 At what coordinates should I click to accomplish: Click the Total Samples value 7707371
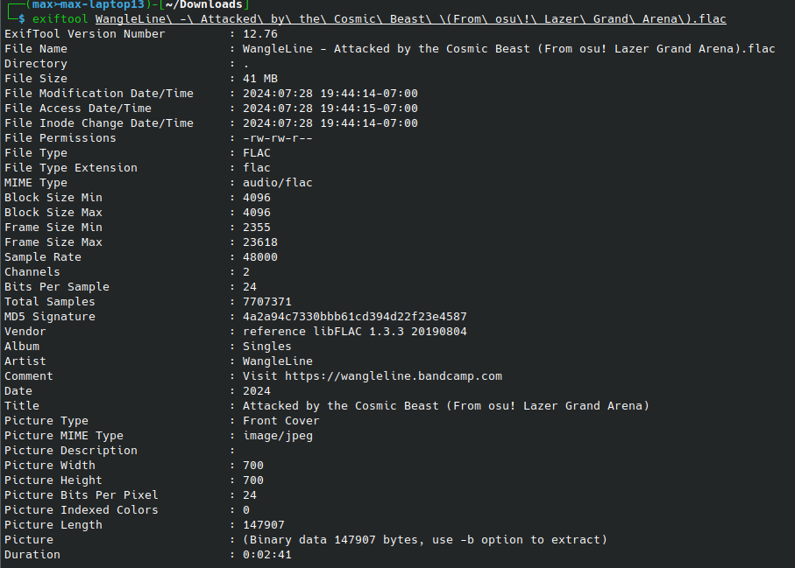point(266,302)
